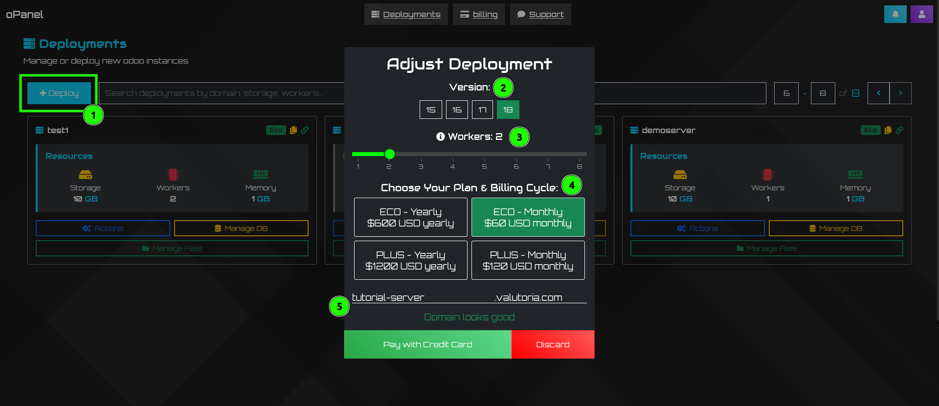Click the Workers info icon

click(441, 136)
